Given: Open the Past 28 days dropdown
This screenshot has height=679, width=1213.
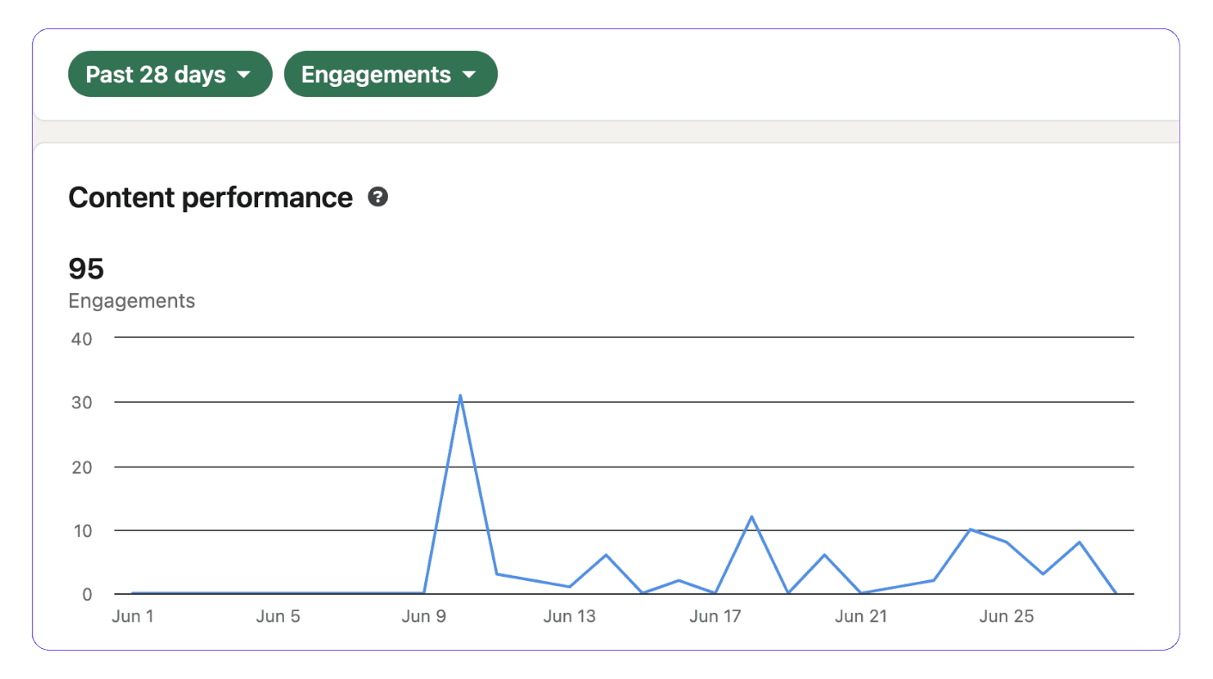Looking at the screenshot, I should click(169, 74).
